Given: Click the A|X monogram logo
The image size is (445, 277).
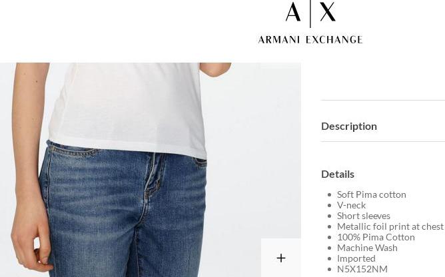Looking at the screenshot, I should (x=310, y=13).
